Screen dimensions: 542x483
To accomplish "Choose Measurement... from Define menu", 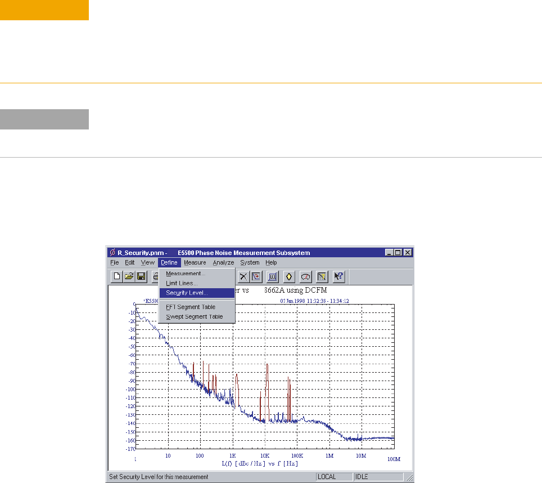I will point(197,274).
